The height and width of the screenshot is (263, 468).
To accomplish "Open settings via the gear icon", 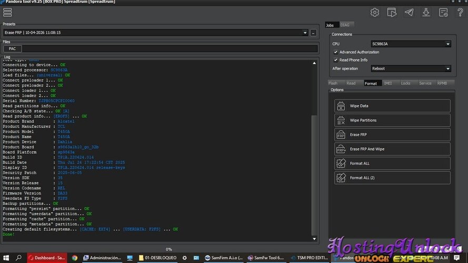I will coord(375,12).
